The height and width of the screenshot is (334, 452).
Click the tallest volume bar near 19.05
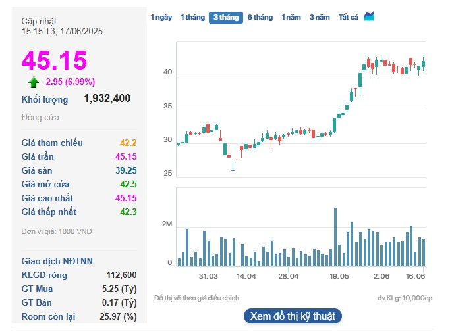click(335, 237)
